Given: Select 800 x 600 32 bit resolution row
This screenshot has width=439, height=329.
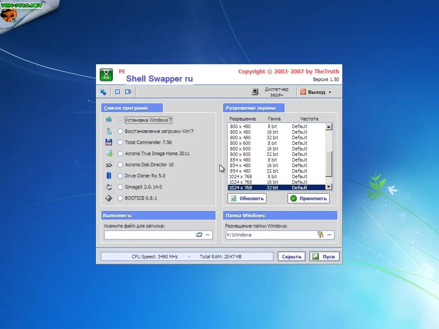Looking at the screenshot, I should click(277, 154).
